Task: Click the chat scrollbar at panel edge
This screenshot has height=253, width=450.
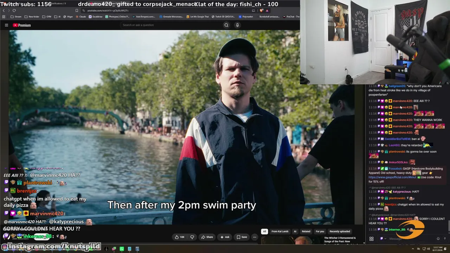Action: [x=449, y=226]
